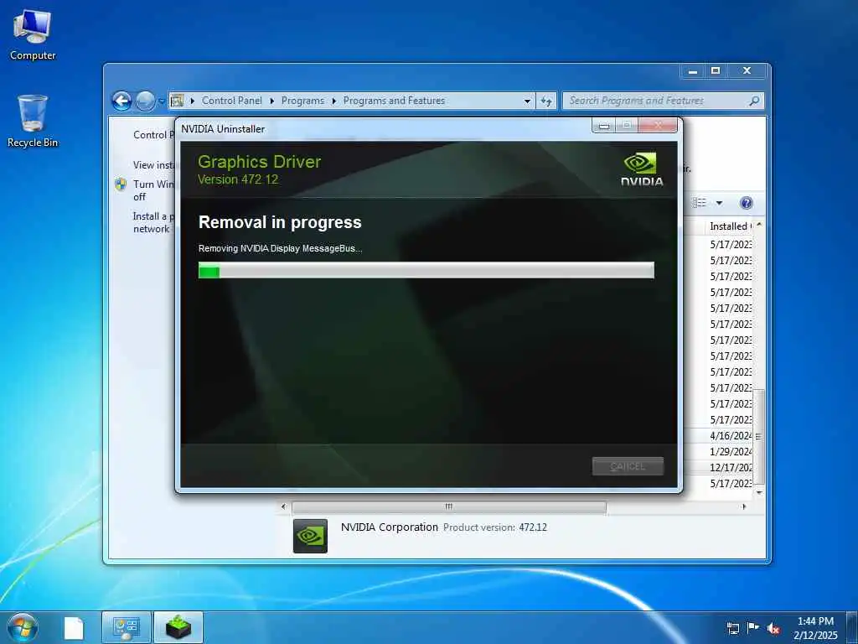Go back with the Explorer back arrow
Screen dimensions: 858x644
(121, 101)
